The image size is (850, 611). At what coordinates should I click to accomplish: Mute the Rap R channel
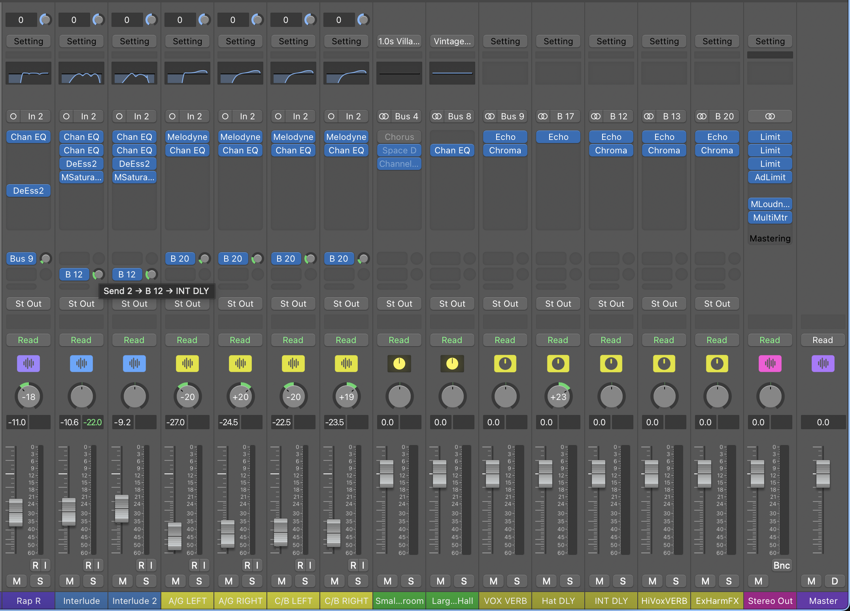[x=17, y=581]
